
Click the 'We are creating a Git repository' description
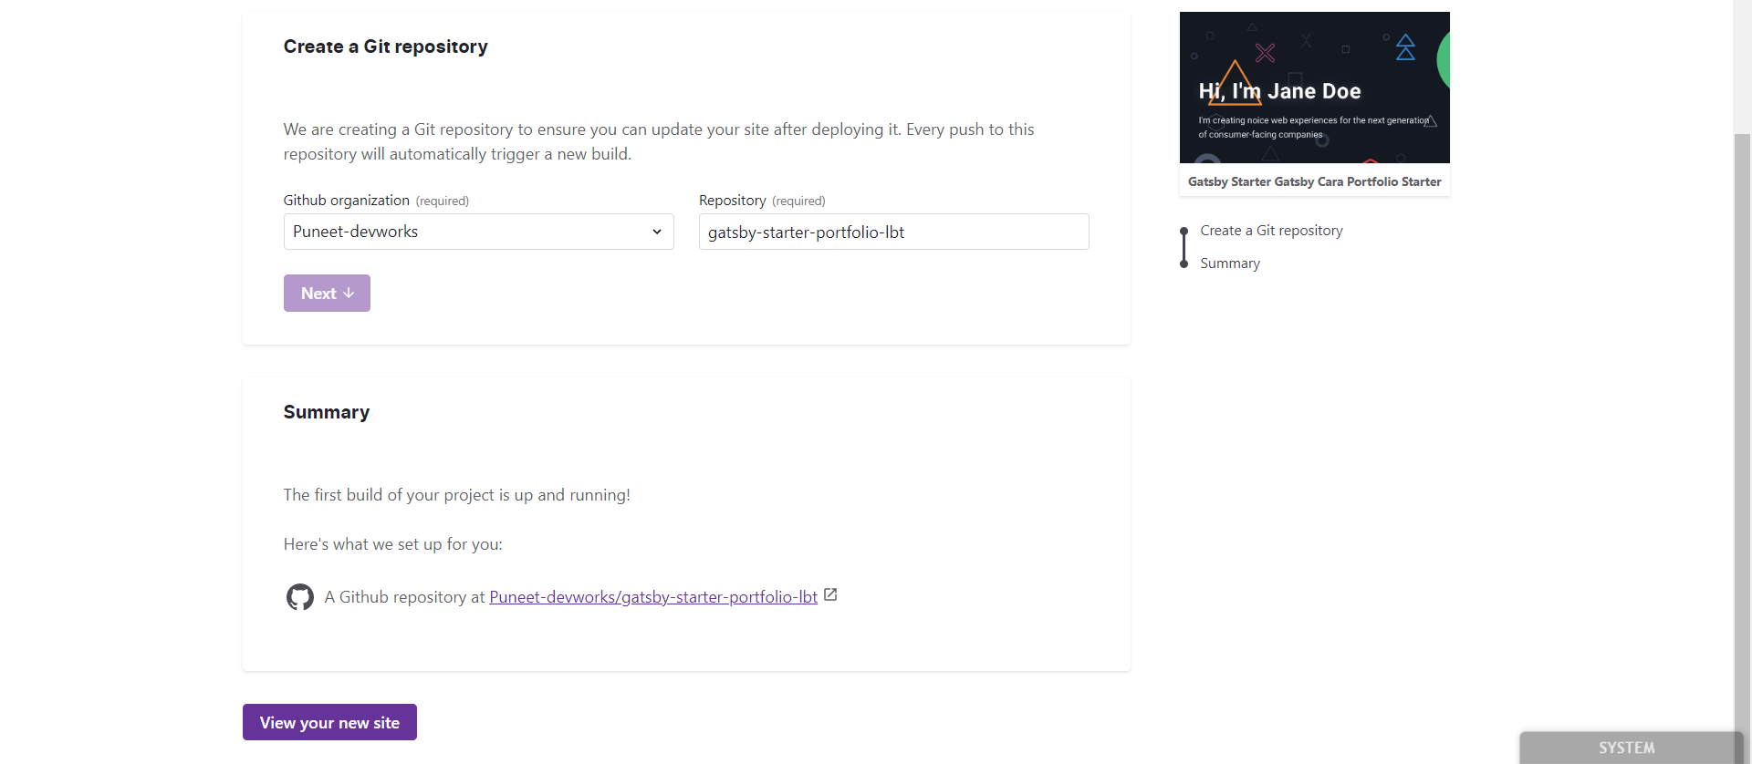coord(659,141)
